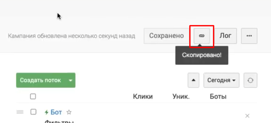This screenshot has width=271, height=123.
Task: Star the Бот stream as favorite
Action: (x=69, y=112)
